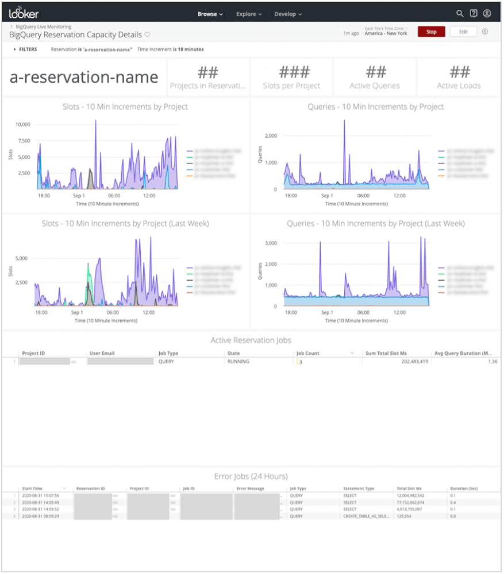This screenshot has width=504, height=574.
Task: Expand the FILTERS section
Action: pos(25,49)
